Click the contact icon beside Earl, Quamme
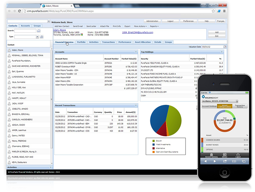Screen dimensions: 255x192 point(9,72)
